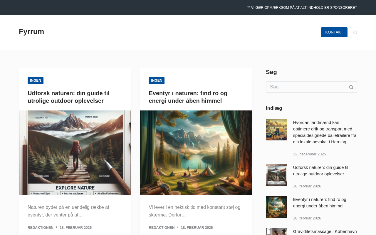View the Explore Nature hiker featured image
The width and height of the screenshot is (376, 235).
(x=75, y=152)
